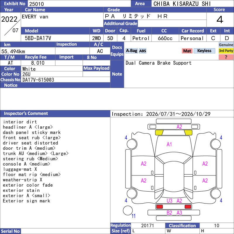Click the large Score value 4
Screen dimensions: 234x234
[x=220, y=20]
